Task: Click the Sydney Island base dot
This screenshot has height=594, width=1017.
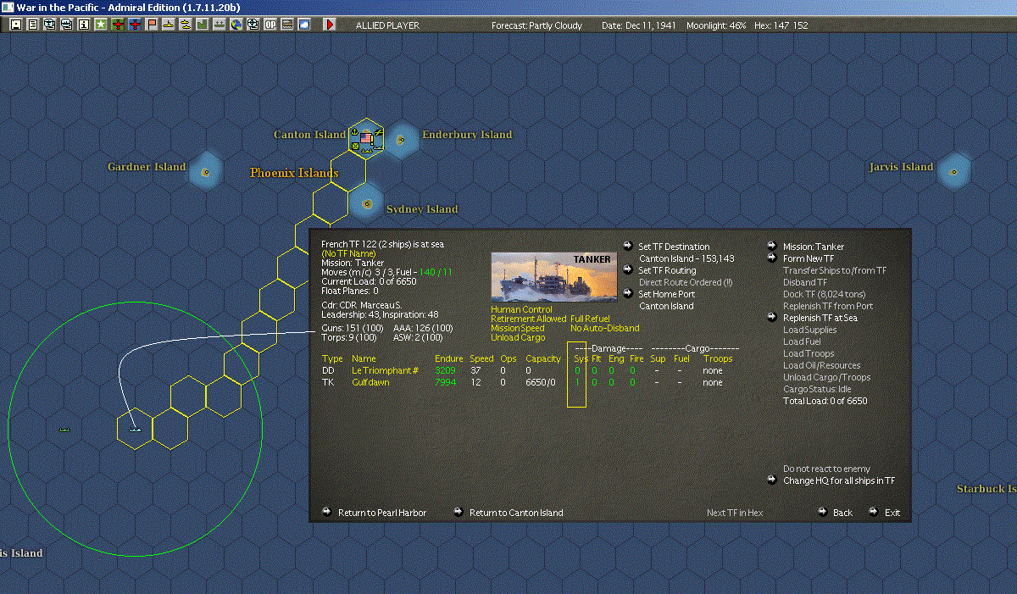Action: click(366, 204)
